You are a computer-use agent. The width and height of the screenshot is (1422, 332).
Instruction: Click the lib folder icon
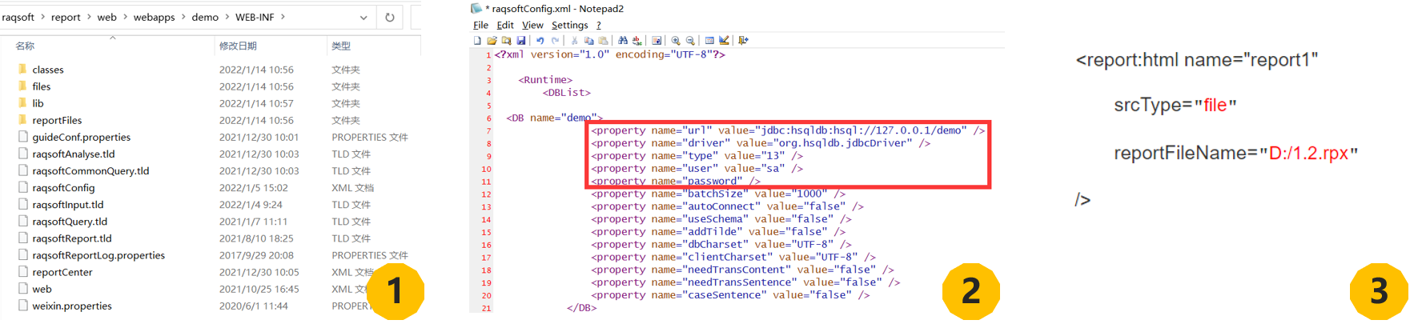22,102
